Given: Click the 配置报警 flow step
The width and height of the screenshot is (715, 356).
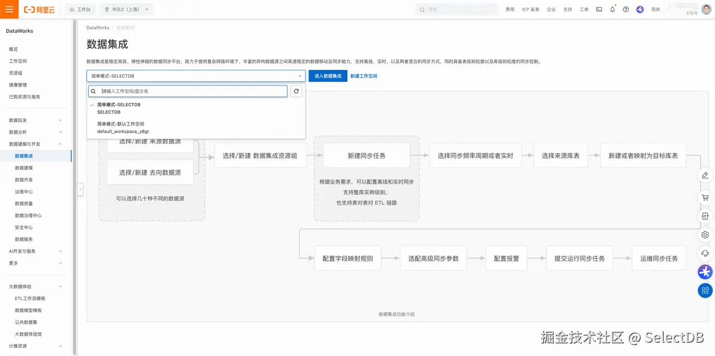Looking at the screenshot, I should (x=506, y=258).
